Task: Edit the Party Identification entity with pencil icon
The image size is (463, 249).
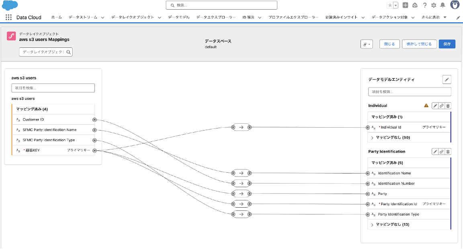Action: pos(435,151)
